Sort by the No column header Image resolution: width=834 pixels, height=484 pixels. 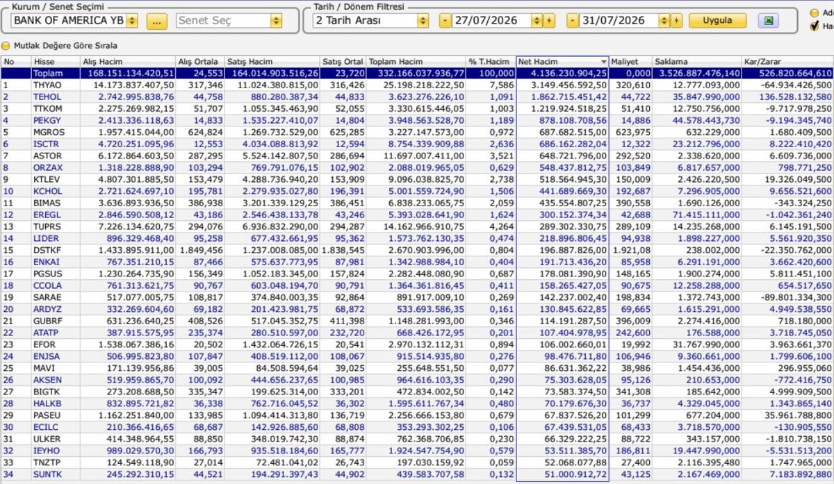(x=15, y=62)
